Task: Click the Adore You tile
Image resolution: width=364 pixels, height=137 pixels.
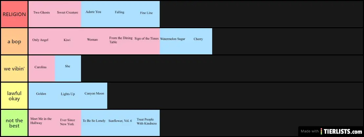Action: [94, 14]
